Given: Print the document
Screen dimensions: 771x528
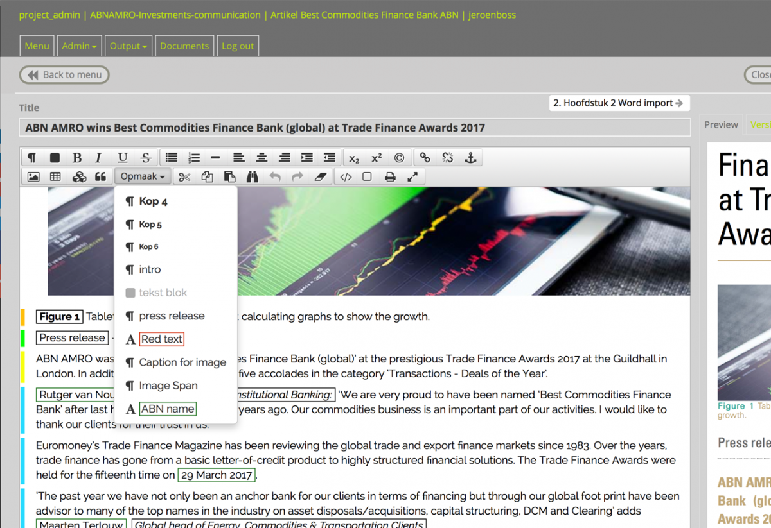Looking at the screenshot, I should coord(390,177).
